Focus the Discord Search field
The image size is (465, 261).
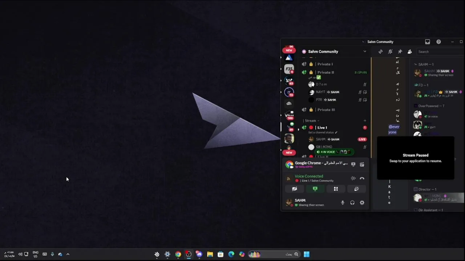point(440,52)
